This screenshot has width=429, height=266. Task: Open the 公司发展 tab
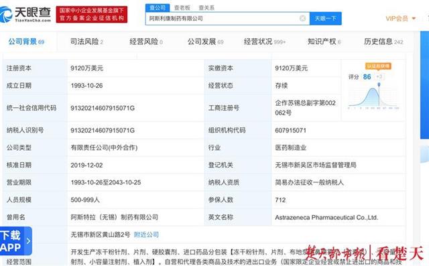point(206,42)
